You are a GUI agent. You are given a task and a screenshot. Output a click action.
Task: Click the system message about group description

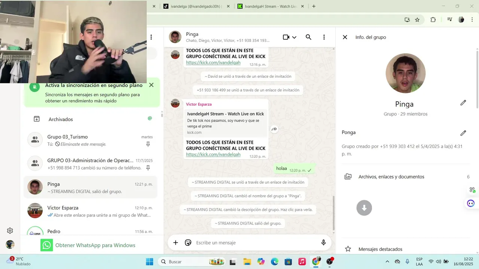tap(248, 210)
